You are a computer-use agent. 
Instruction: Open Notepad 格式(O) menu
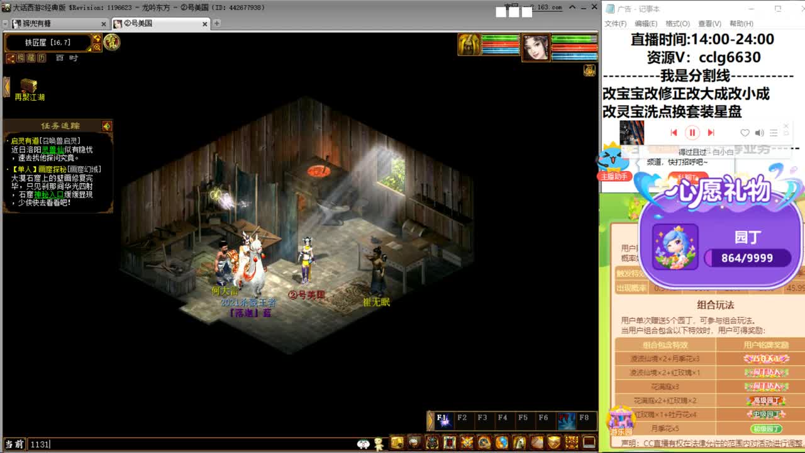677,24
